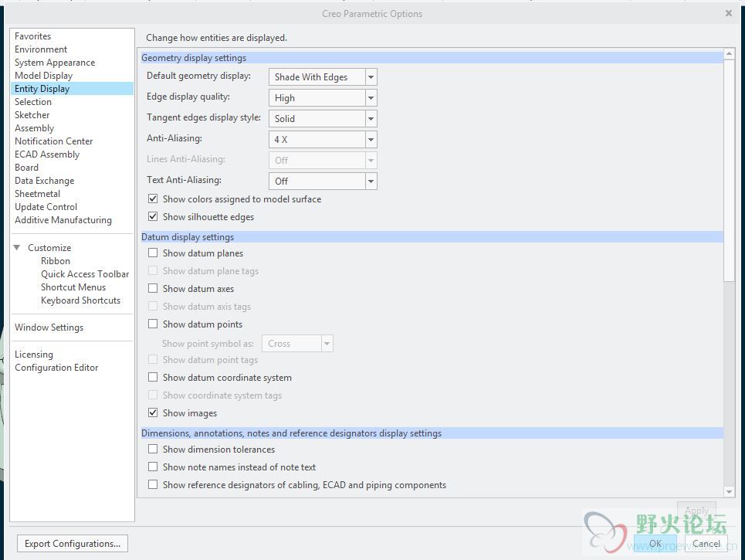Select System Appearance in the sidebar

coord(55,63)
